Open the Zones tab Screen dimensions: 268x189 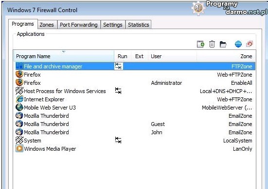coord(47,25)
